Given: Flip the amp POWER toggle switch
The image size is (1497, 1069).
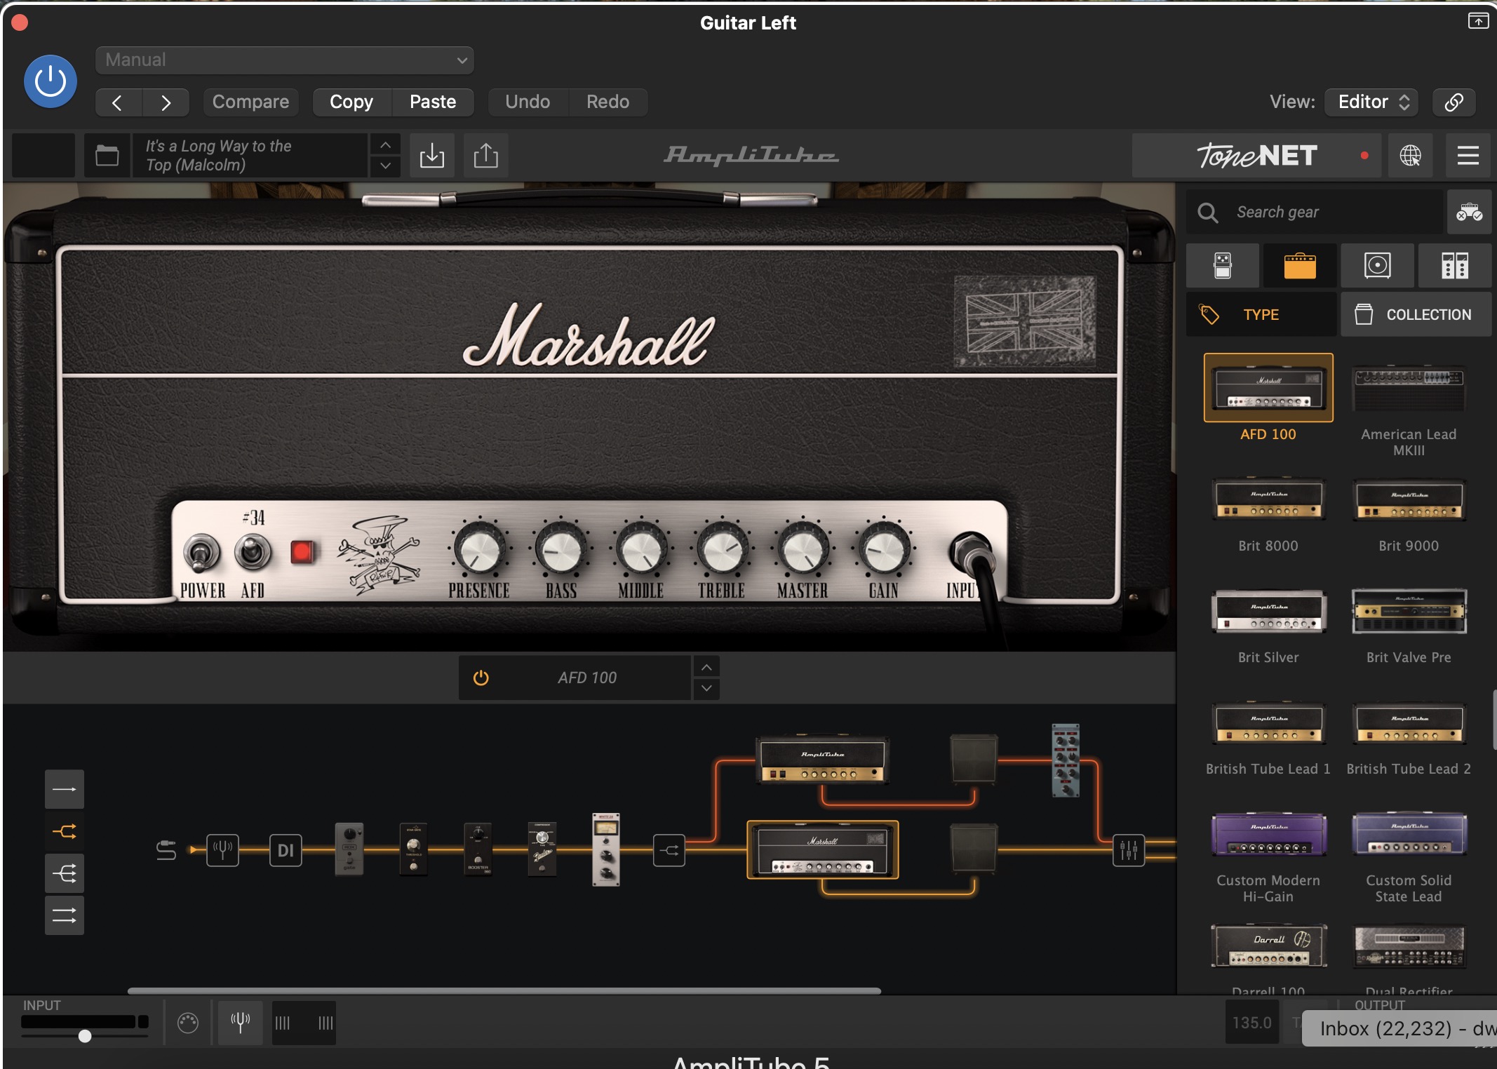Looking at the screenshot, I should [201, 553].
